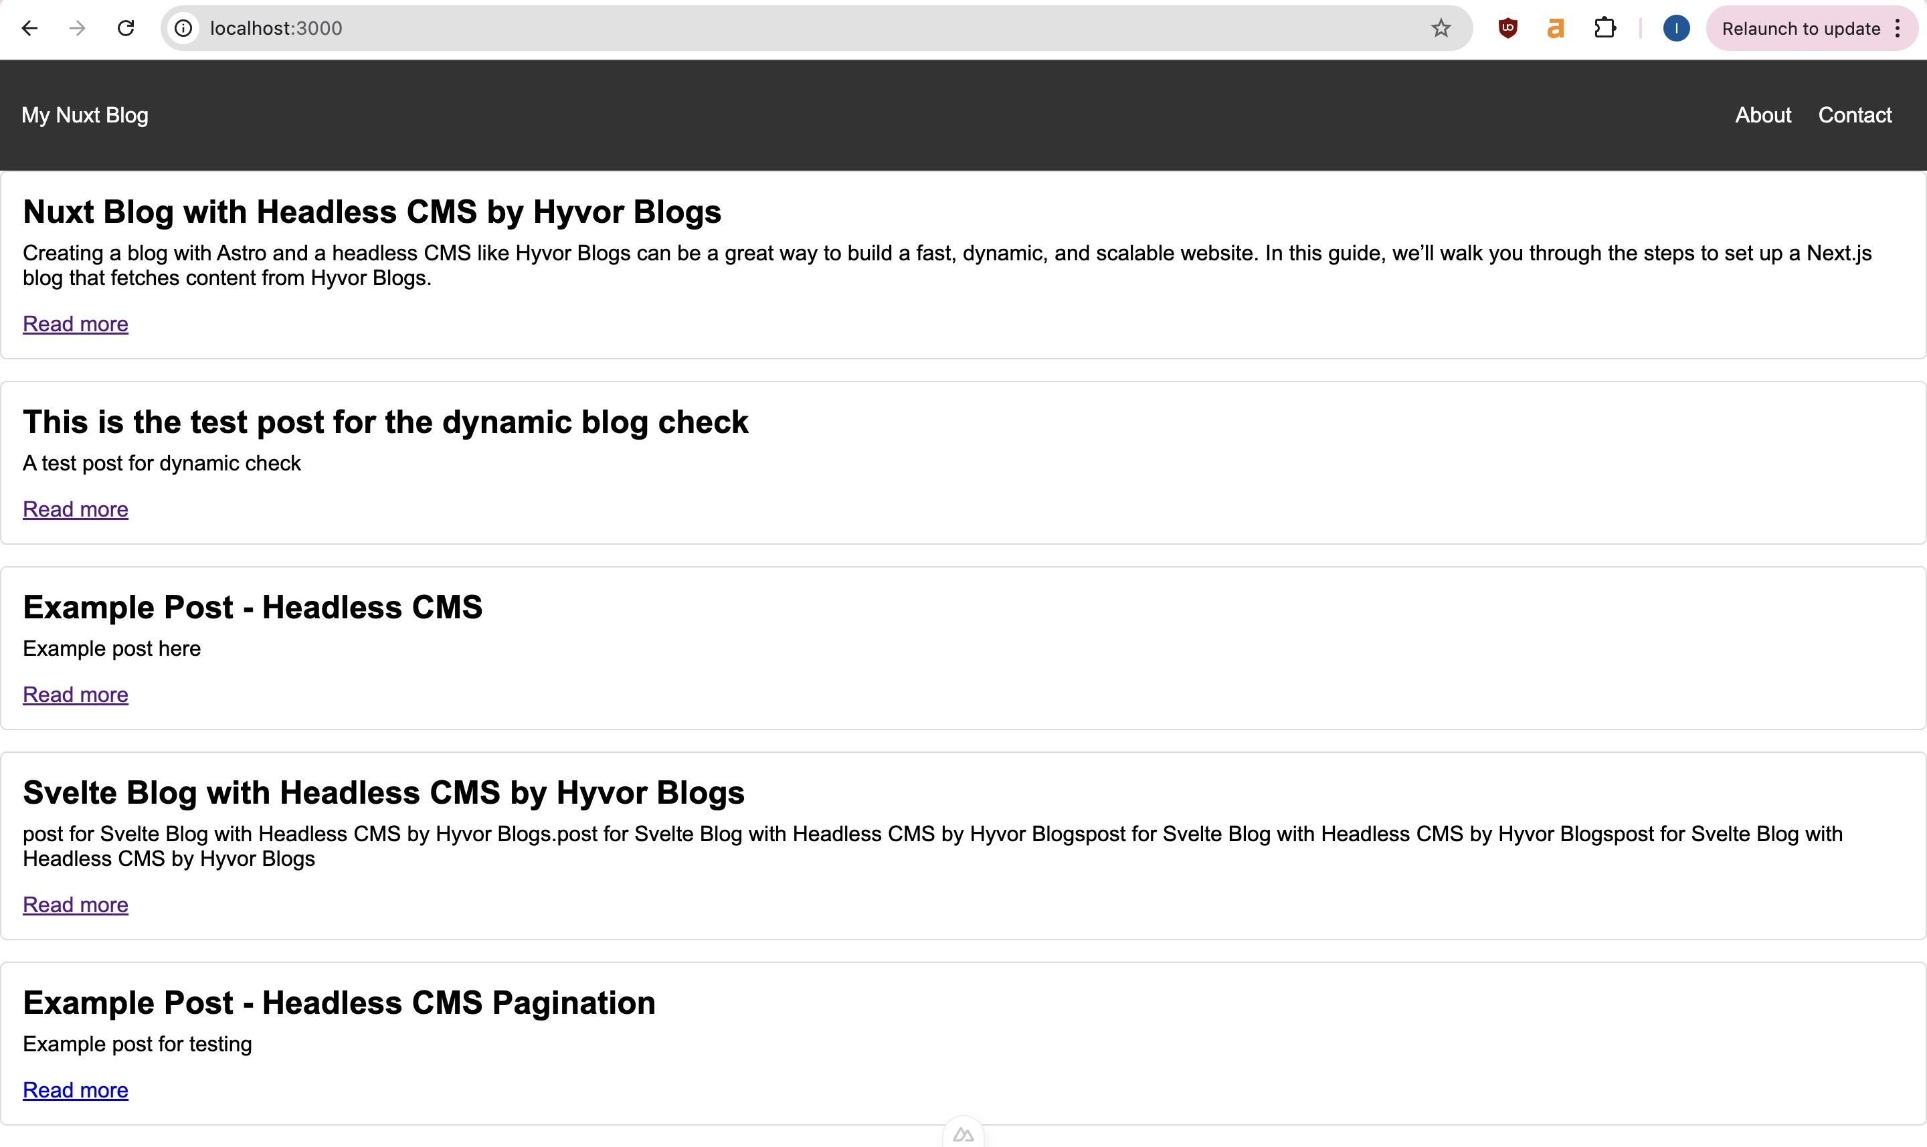Read more of Example Post - Headless CMS
Viewport: 1927px width, 1147px height.
point(76,695)
